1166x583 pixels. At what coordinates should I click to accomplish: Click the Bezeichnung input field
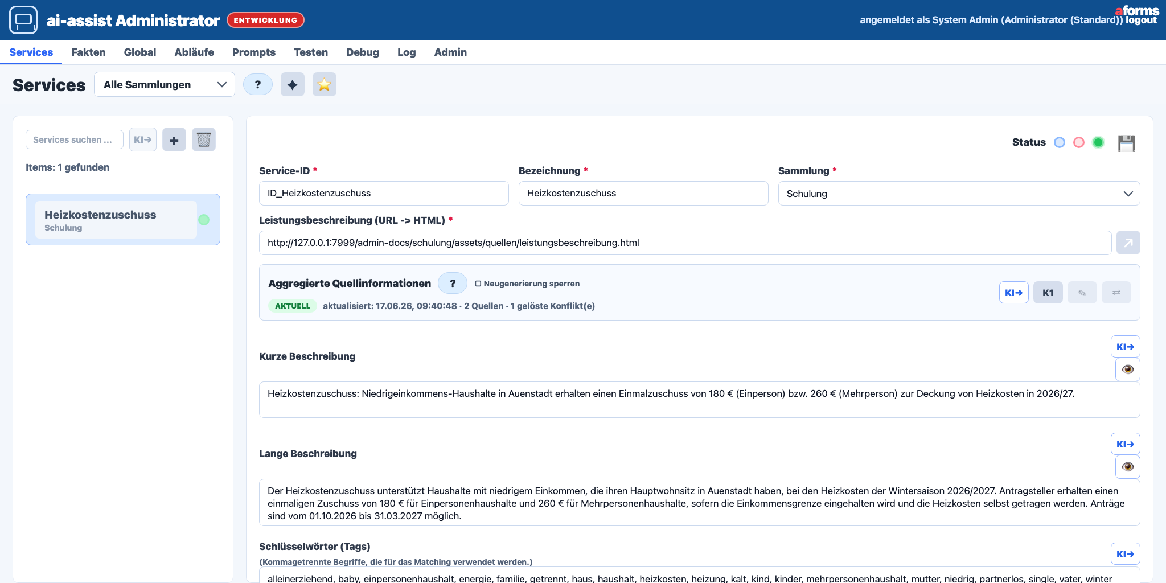click(643, 194)
